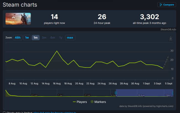Toggle the Markers series in legend
The height and width of the screenshot is (113, 180).
[x=98, y=102]
